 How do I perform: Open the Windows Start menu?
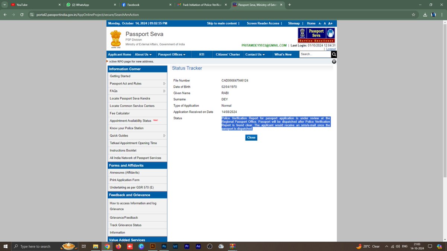click(6, 246)
